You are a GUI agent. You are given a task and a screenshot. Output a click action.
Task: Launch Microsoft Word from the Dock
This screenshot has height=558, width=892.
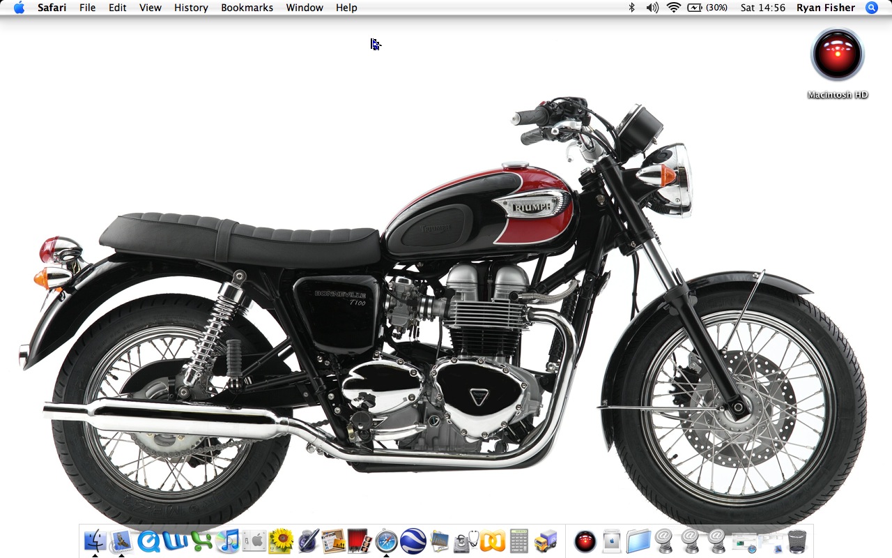click(x=175, y=541)
